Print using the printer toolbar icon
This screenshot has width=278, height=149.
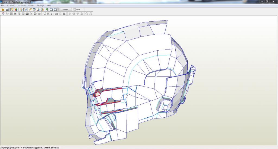[64, 14]
